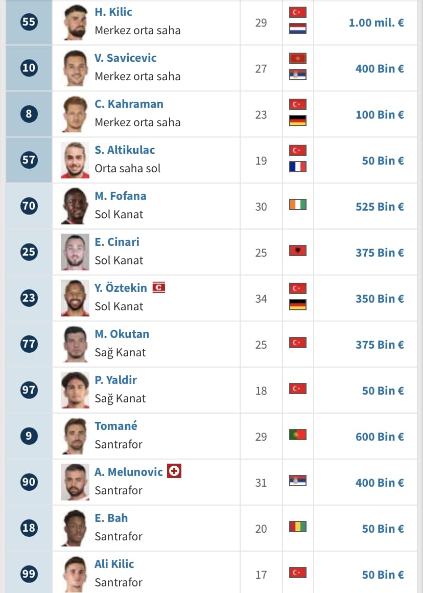Click the V. Savicevic player portrait
The image size is (423, 593).
pos(75,68)
